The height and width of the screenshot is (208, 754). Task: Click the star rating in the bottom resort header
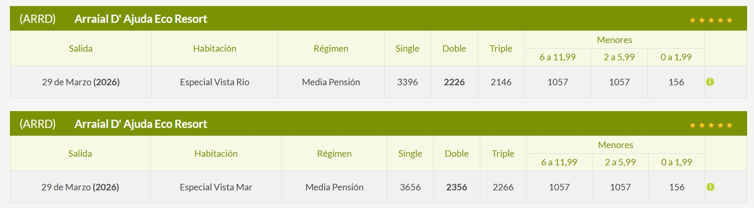[x=711, y=125]
